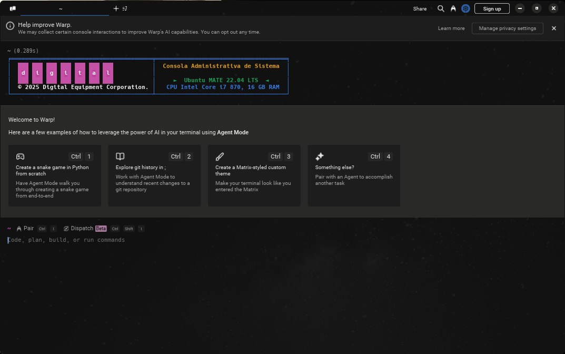Image resolution: width=565 pixels, height=354 pixels.
Task: Open the Learn more link
Action: [451, 28]
